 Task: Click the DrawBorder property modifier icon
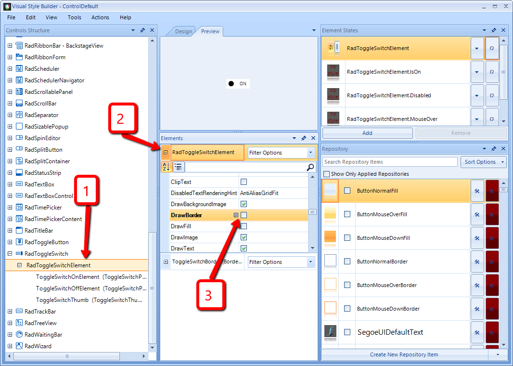236,215
